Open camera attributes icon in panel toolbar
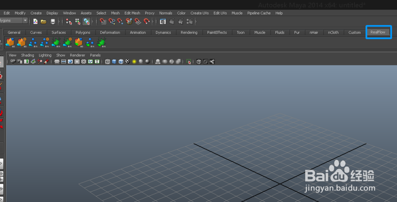Image resolution: width=397 pixels, height=202 pixels. tap(20, 62)
